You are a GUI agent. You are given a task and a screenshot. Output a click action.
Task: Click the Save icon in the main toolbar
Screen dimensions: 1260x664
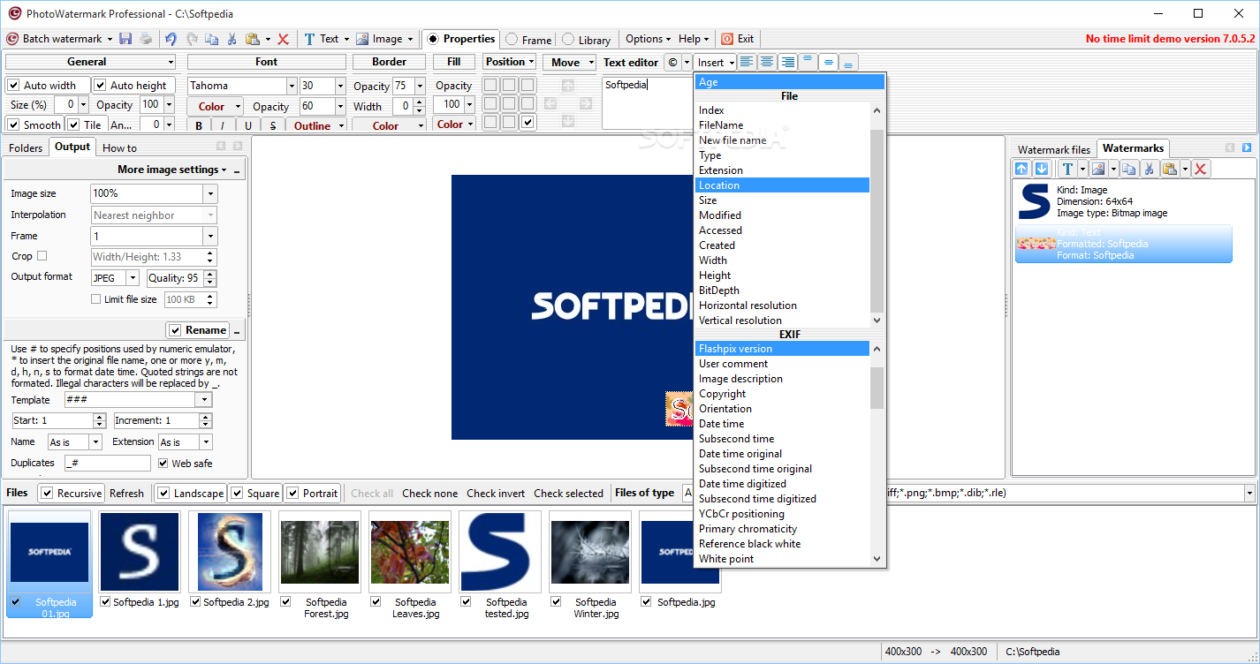coord(125,39)
